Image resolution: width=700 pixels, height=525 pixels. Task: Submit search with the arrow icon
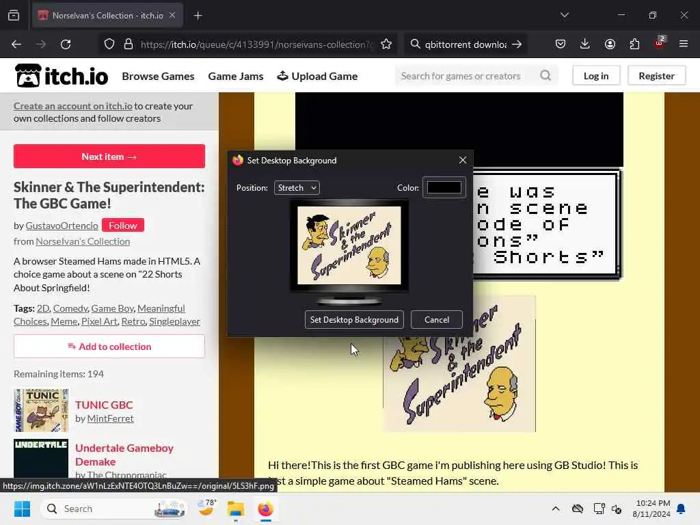517,44
